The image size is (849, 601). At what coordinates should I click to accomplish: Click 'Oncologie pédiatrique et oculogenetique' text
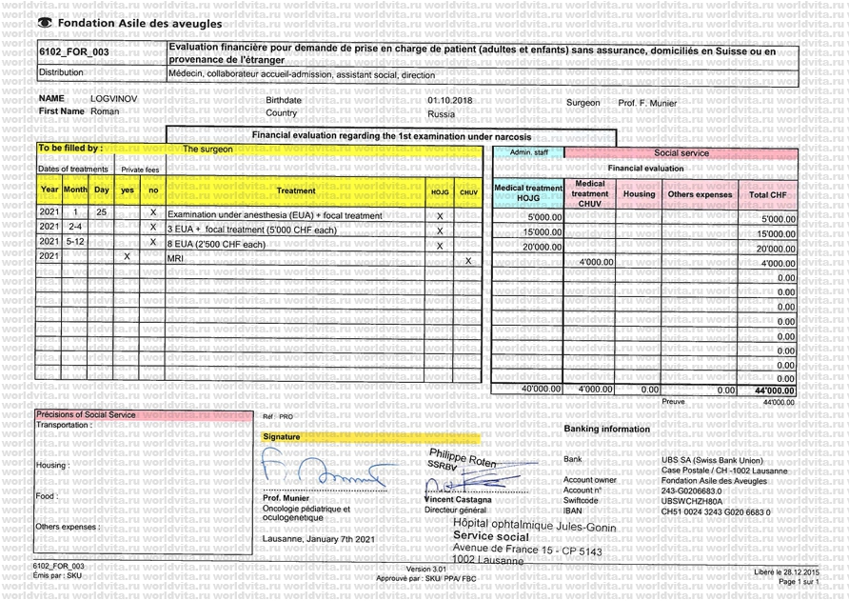coord(306,513)
